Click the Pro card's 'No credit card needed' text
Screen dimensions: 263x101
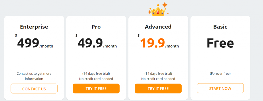[96, 79]
